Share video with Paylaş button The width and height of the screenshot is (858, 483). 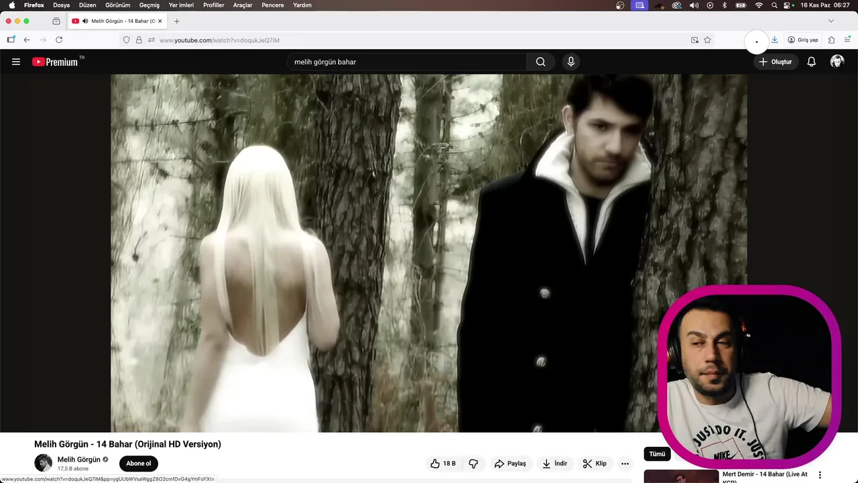[x=510, y=464]
